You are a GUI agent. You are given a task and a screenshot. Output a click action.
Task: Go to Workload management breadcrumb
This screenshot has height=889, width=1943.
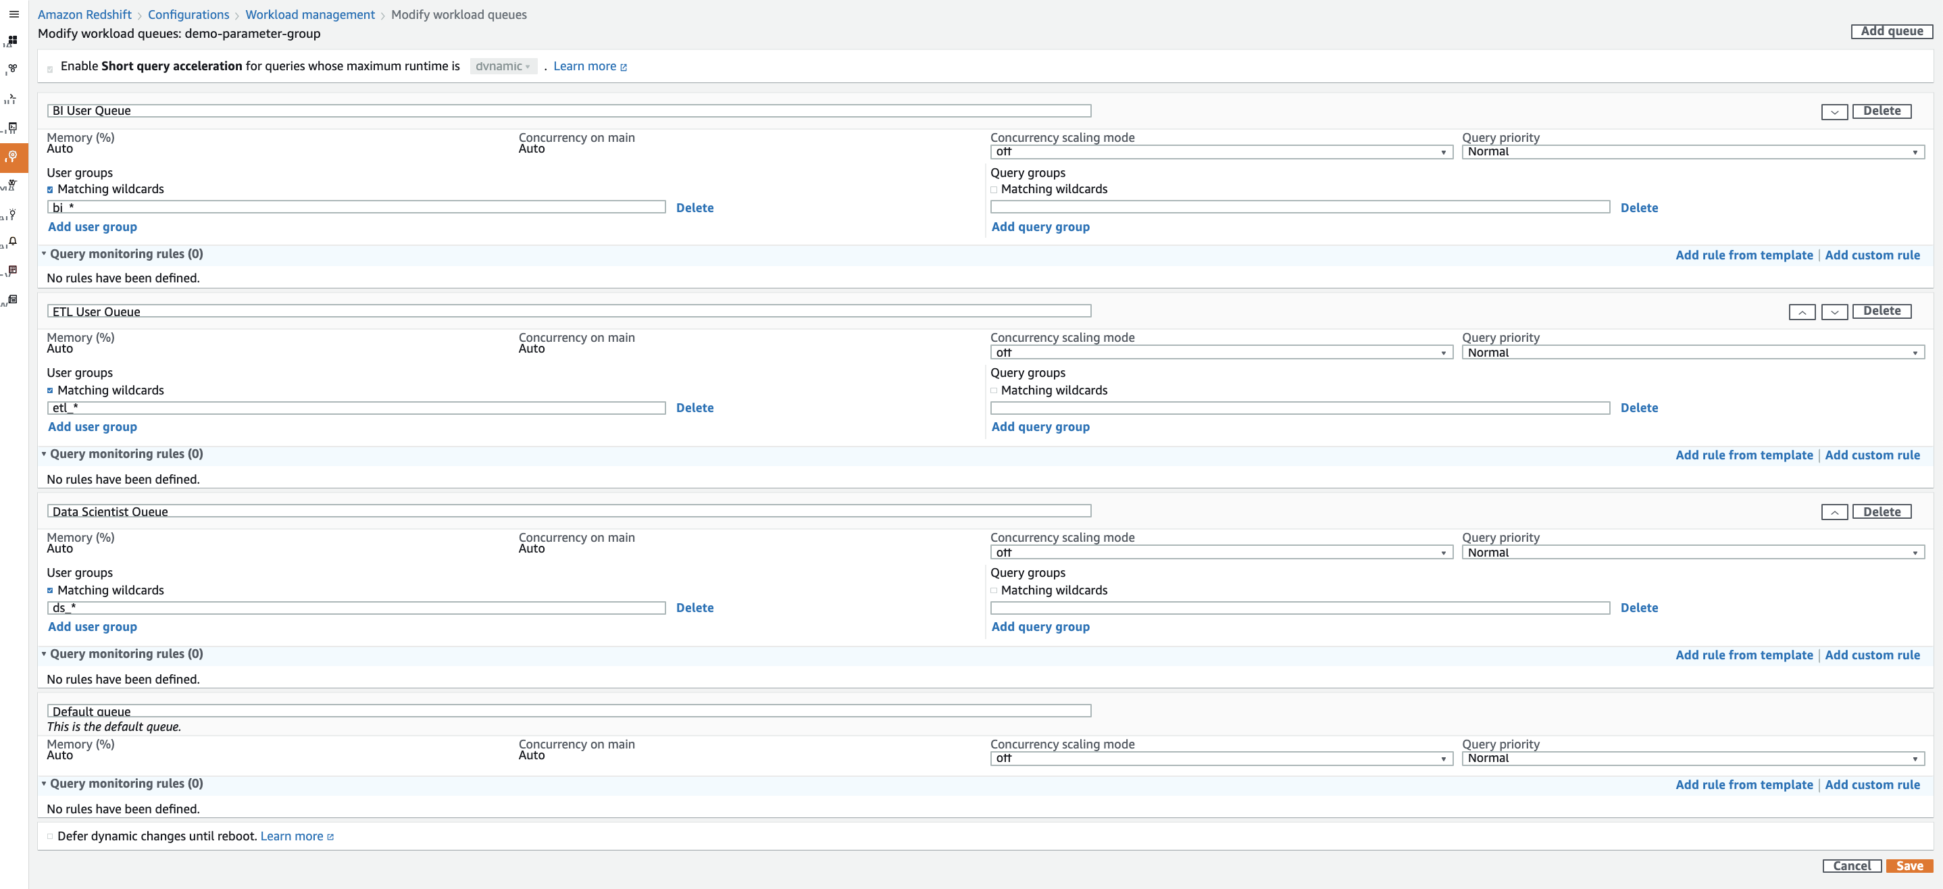coord(310,14)
